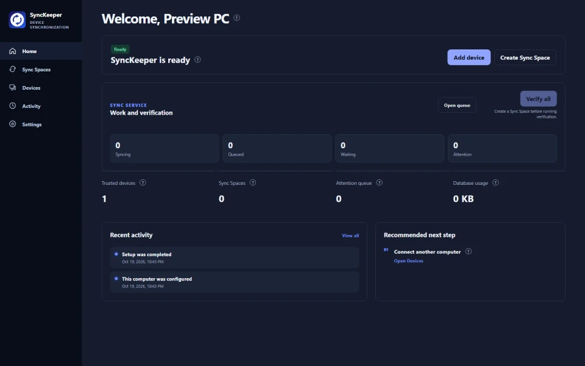Click the Connect another computer step text
This screenshot has width=585, height=366.
point(427,252)
